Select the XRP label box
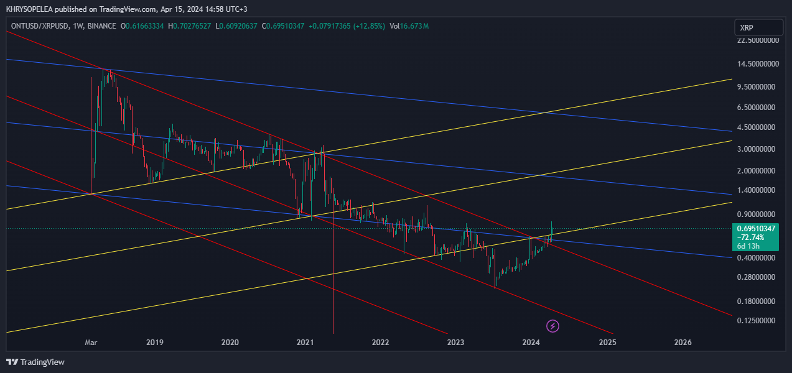The height and width of the screenshot is (373, 792). click(758, 27)
